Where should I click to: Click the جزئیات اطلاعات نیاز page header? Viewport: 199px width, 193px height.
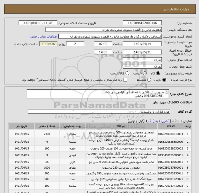coord(176,9)
